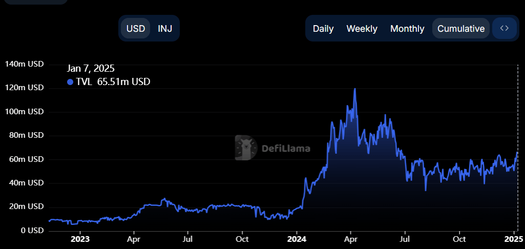
Task: Click the TVL 65.51m USD tooltip value
Action: [113, 82]
